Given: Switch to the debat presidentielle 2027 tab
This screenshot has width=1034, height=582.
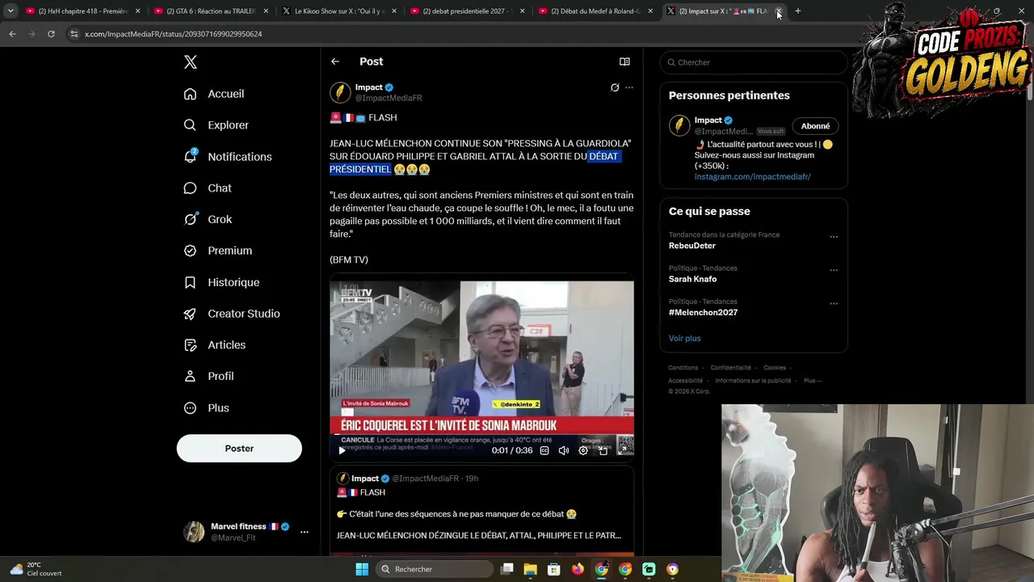Looking at the screenshot, I should [466, 11].
